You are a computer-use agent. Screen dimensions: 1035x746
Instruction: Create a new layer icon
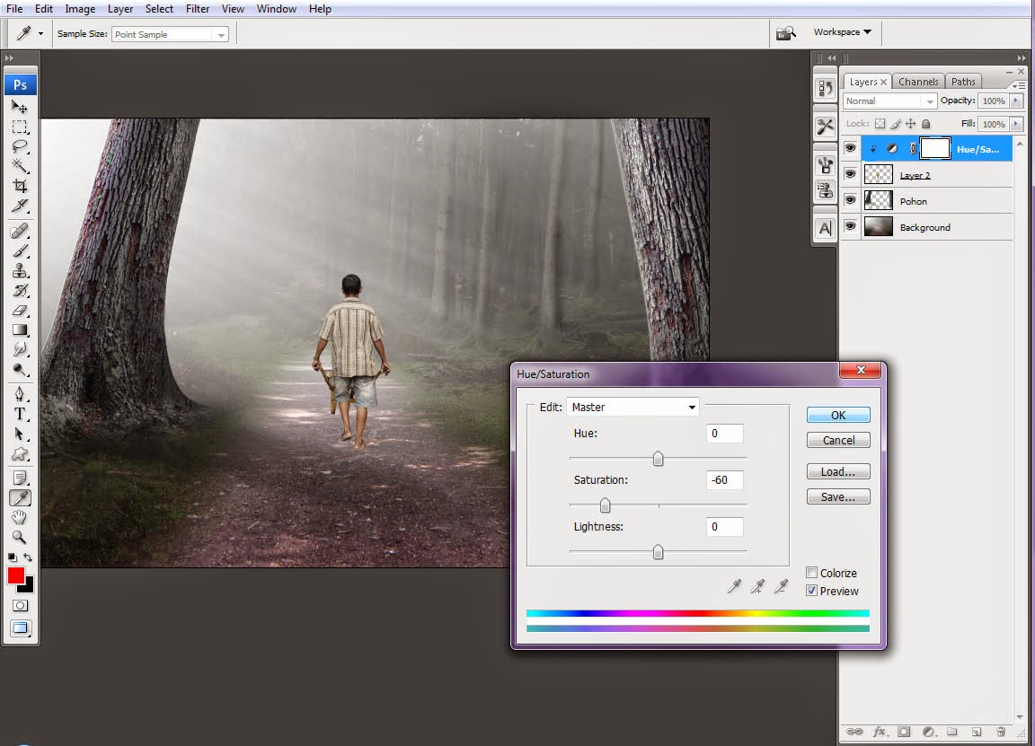tap(977, 732)
